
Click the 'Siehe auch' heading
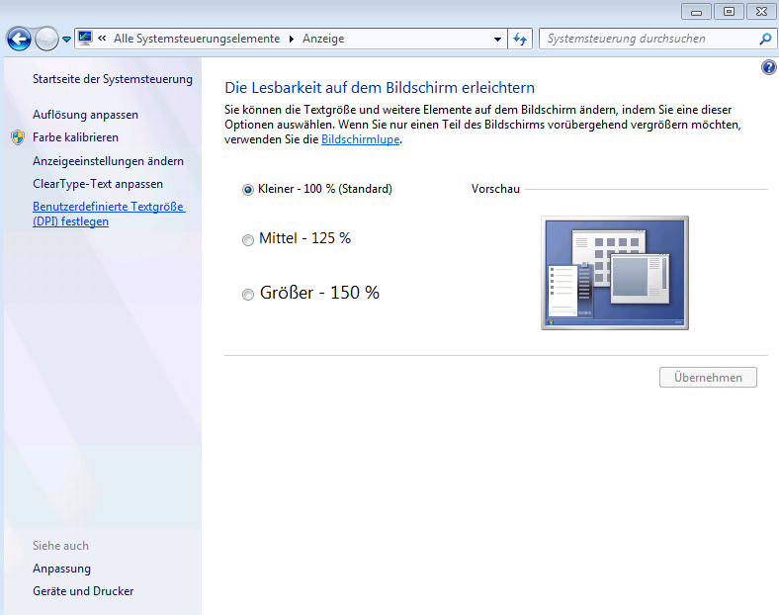[x=60, y=546]
